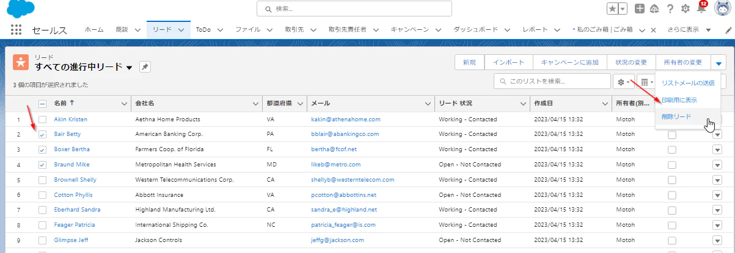Open the help question mark icon

670,9
